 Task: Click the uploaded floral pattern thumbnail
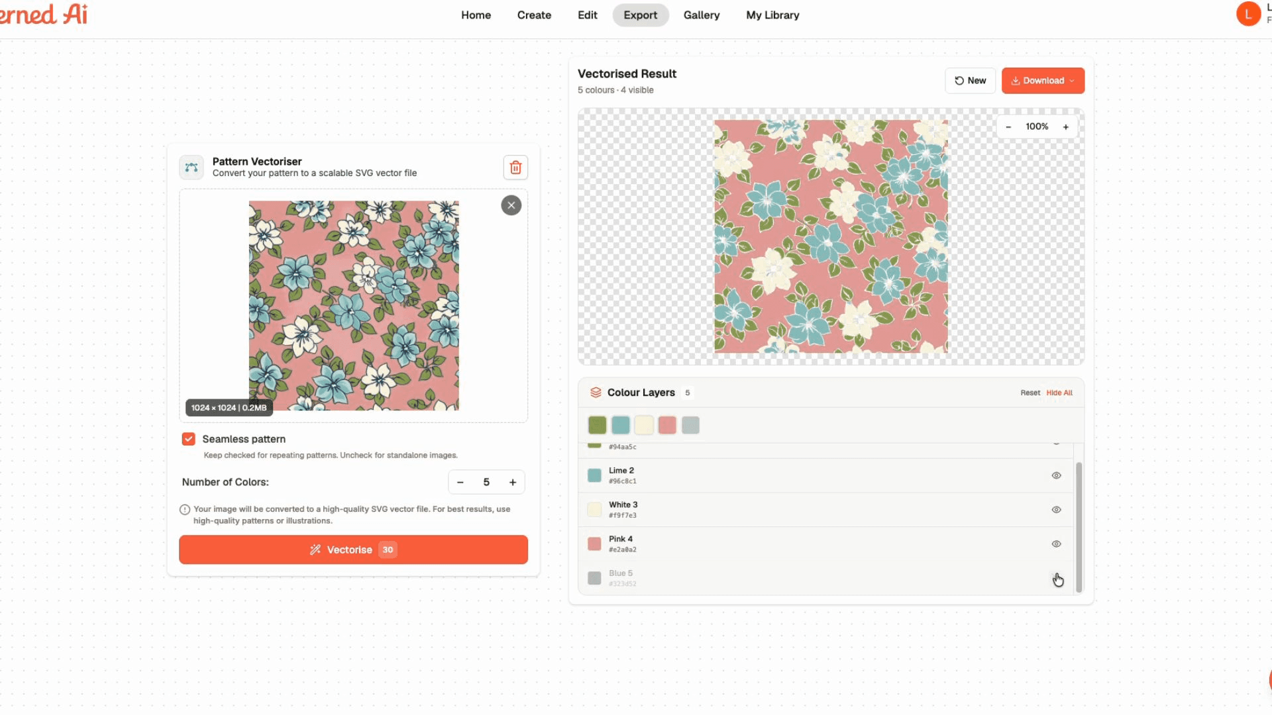tap(354, 306)
